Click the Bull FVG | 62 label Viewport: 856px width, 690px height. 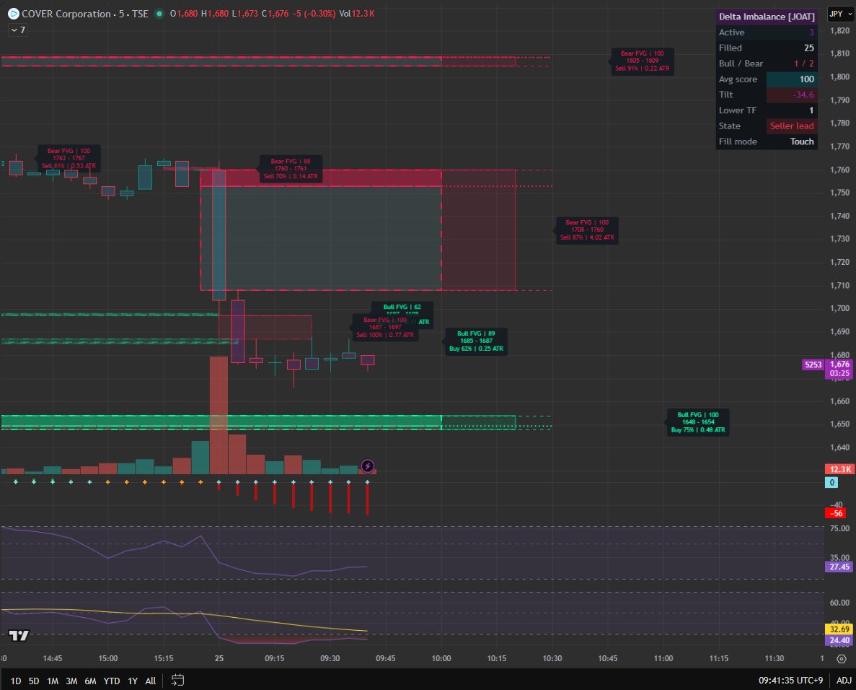(402, 307)
